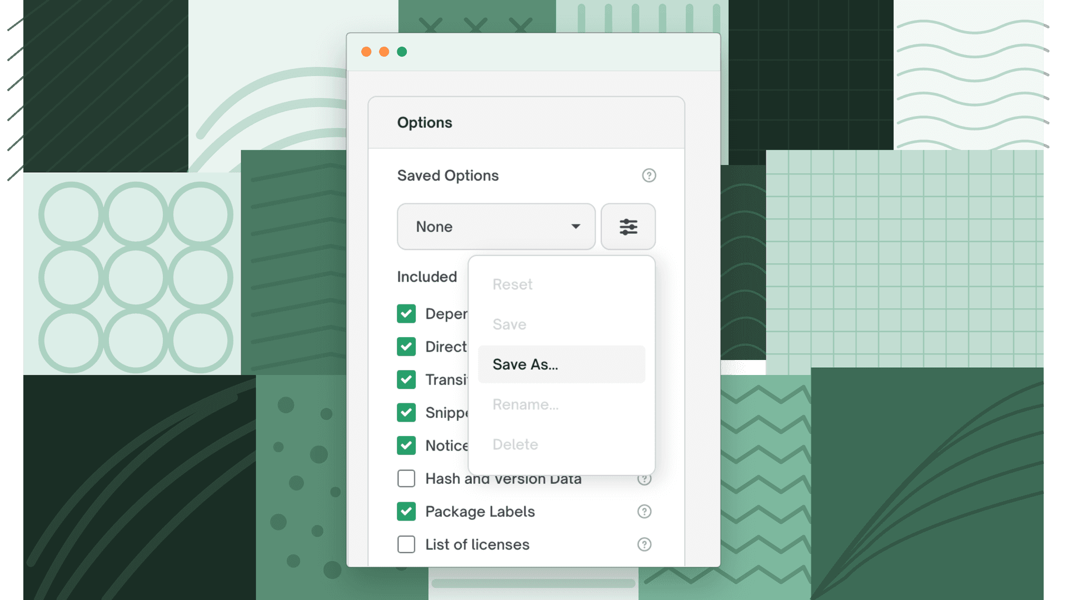Viewport: 1067px width, 600px height.
Task: Click the List of licenses text
Action: click(477, 544)
